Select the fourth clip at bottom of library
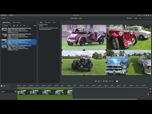This screenshot has height=114, width=152. [18, 48]
